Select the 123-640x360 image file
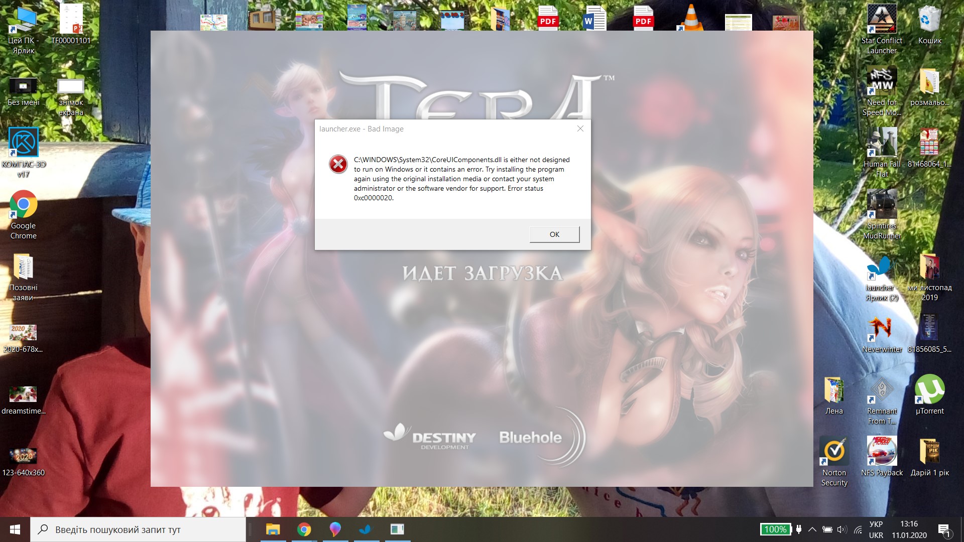The image size is (964, 542). coord(23,462)
